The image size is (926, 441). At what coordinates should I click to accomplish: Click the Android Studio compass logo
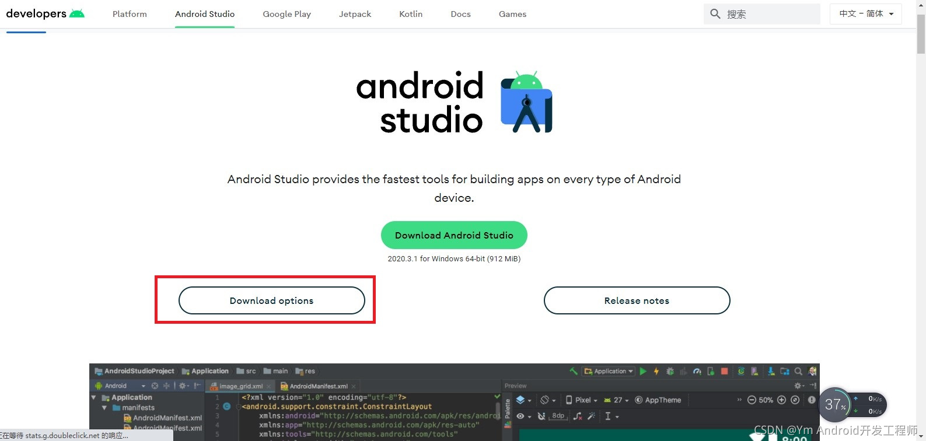click(526, 102)
